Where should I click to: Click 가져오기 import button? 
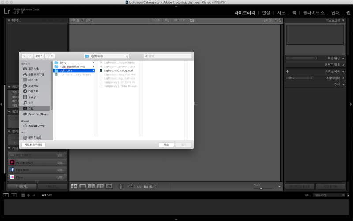(22, 186)
